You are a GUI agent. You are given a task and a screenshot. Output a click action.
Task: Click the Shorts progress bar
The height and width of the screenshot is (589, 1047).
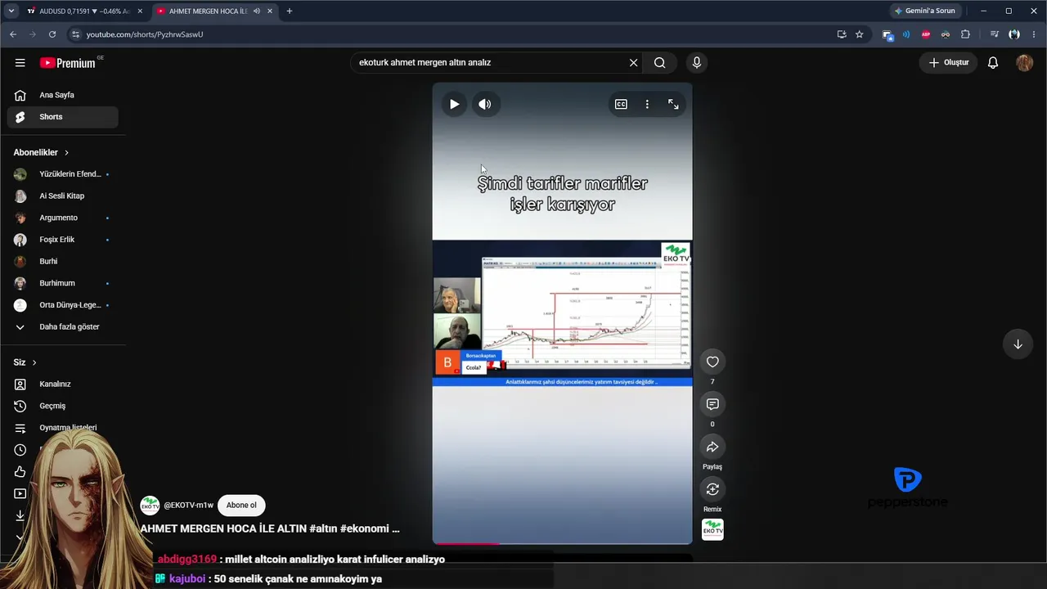pyautogui.click(x=562, y=543)
